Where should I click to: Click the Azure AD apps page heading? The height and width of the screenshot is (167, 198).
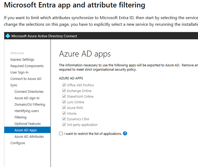85,54
